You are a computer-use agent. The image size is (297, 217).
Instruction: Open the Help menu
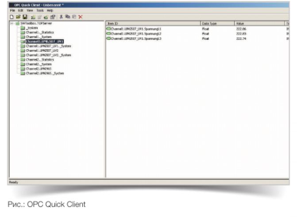click(x=50, y=10)
